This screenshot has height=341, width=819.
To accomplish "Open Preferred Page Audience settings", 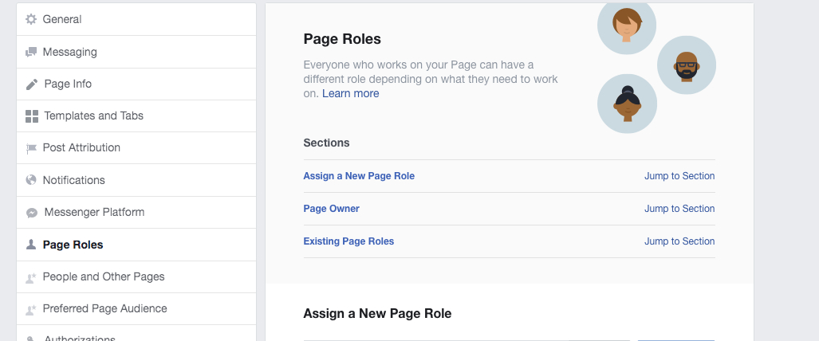I will (x=136, y=308).
